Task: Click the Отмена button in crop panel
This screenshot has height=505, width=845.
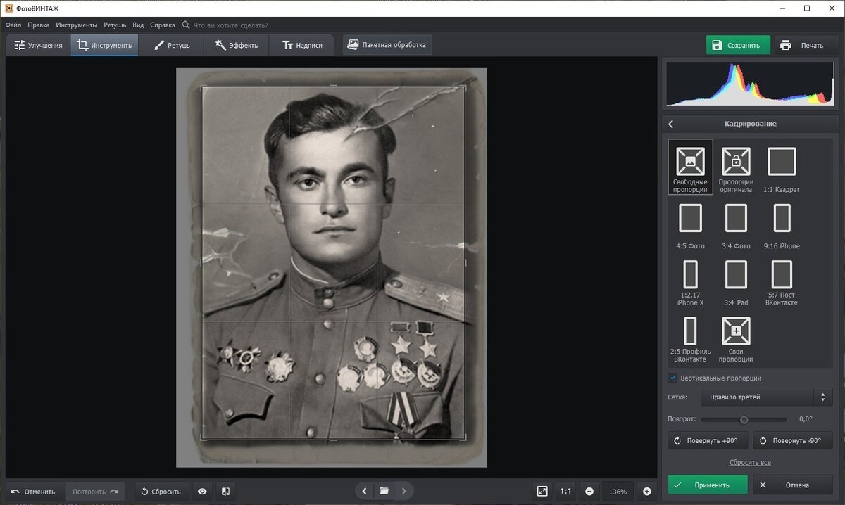Action: (793, 485)
